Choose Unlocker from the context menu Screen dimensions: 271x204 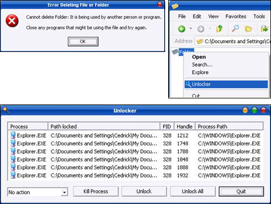click(226, 84)
